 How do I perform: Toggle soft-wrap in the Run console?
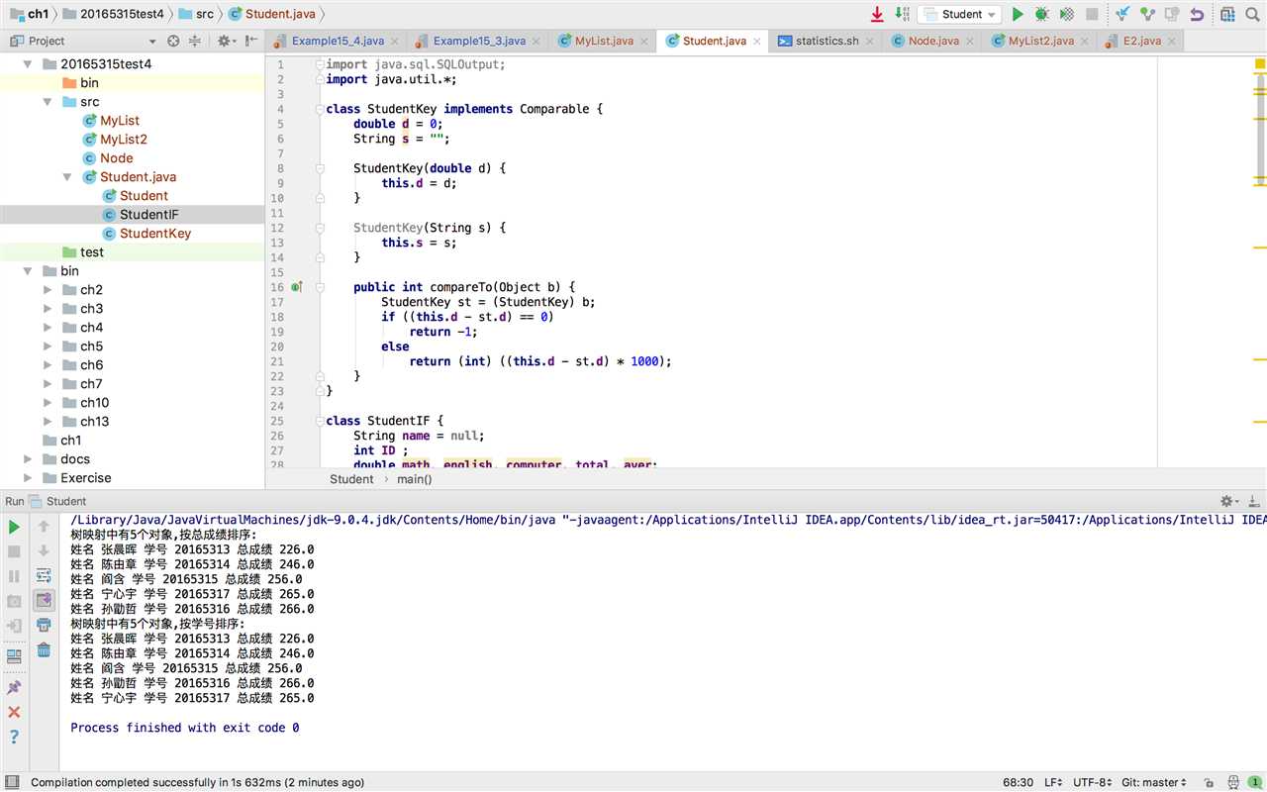[x=44, y=575]
